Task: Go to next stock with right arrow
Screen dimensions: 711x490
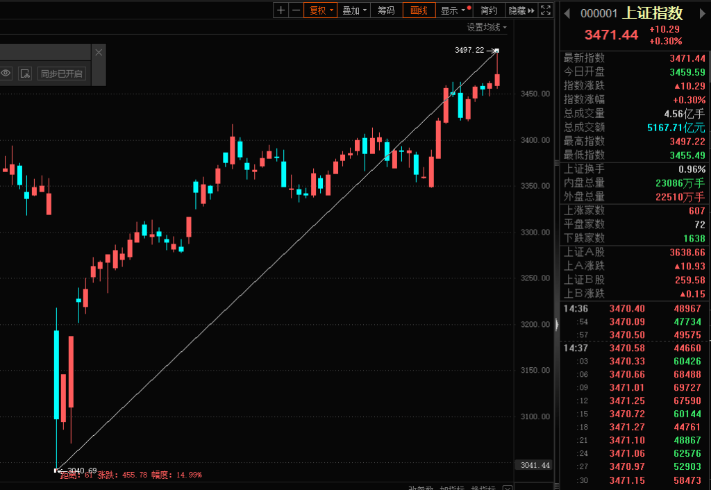Action: [x=703, y=14]
